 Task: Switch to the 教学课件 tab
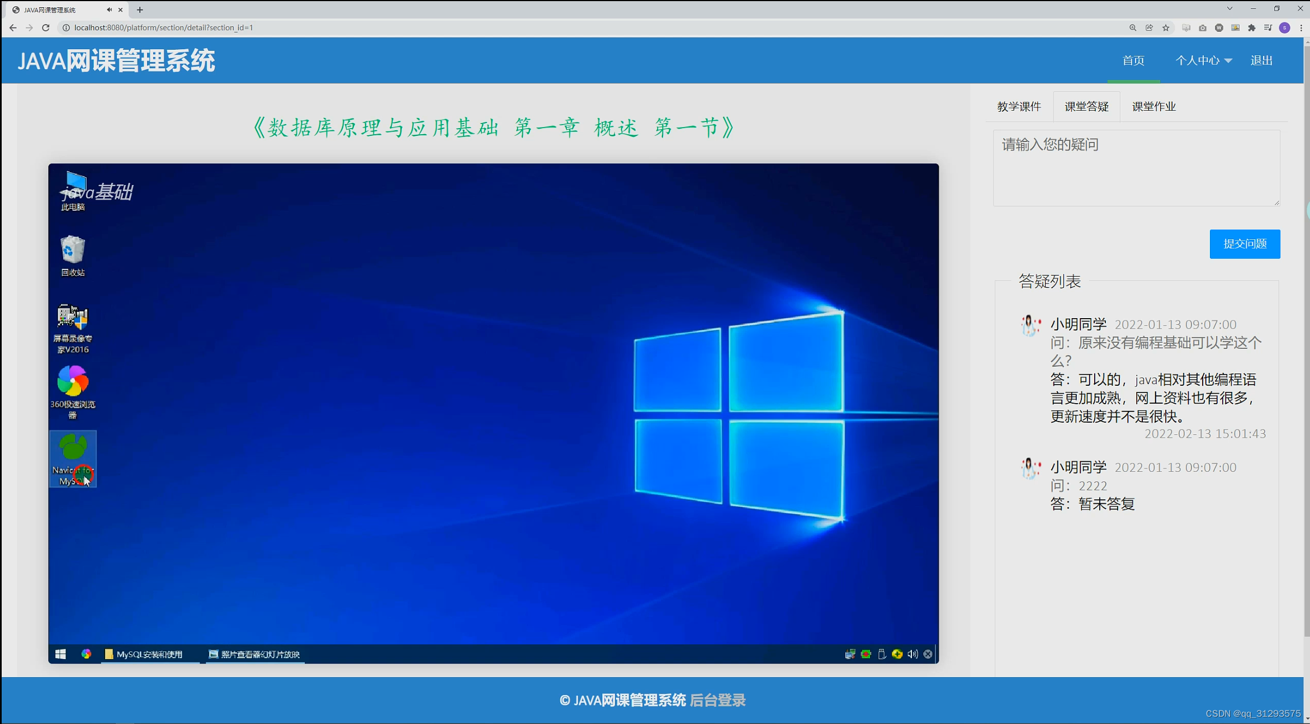[x=1019, y=106]
